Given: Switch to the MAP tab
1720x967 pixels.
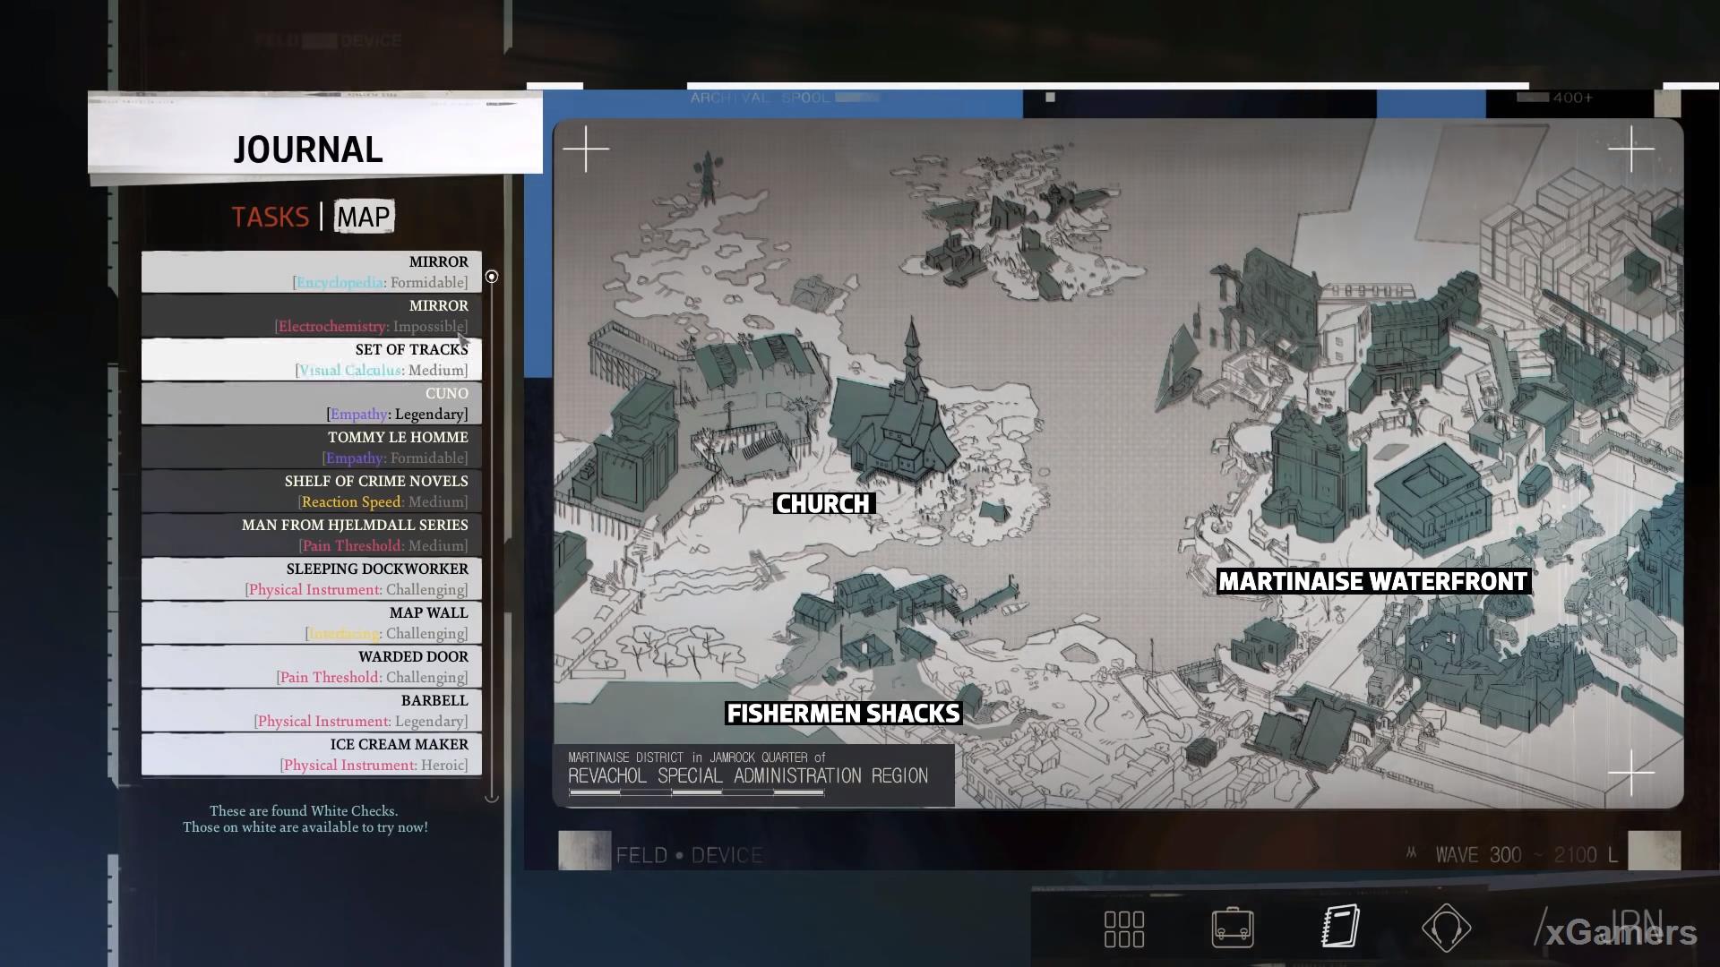Looking at the screenshot, I should pyautogui.click(x=364, y=217).
